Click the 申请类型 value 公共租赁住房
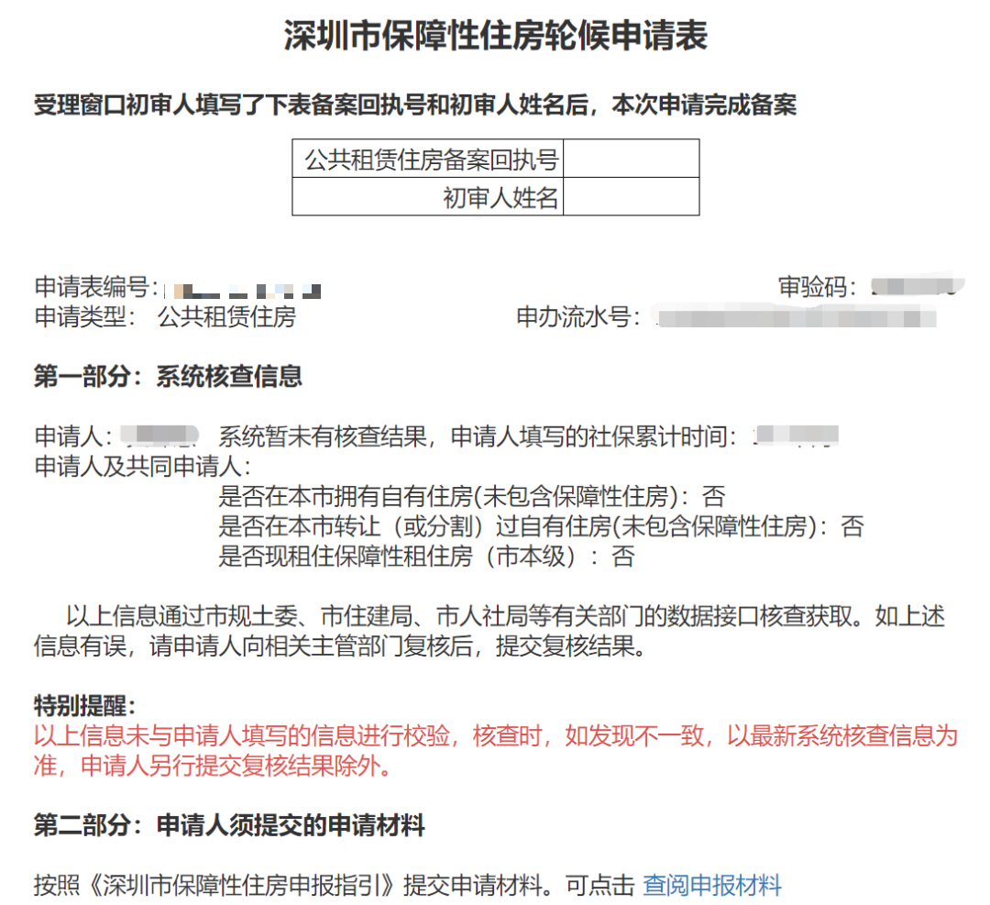 click(226, 316)
